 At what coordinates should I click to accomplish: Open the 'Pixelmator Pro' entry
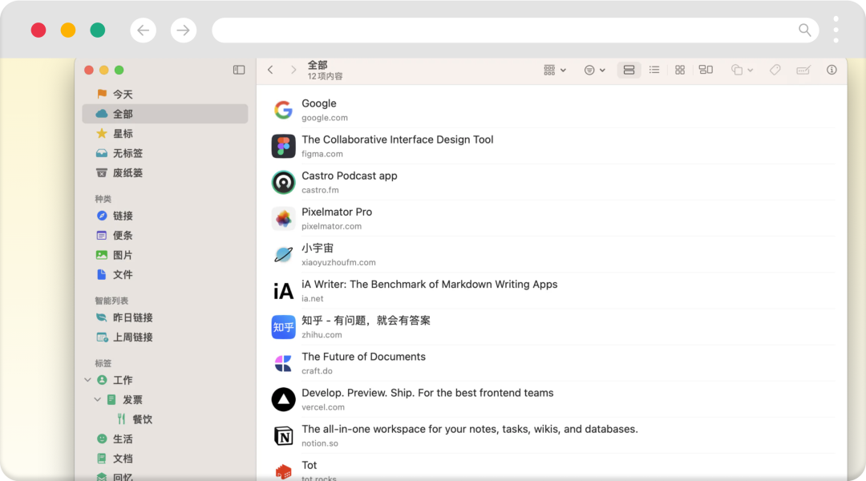click(x=336, y=212)
